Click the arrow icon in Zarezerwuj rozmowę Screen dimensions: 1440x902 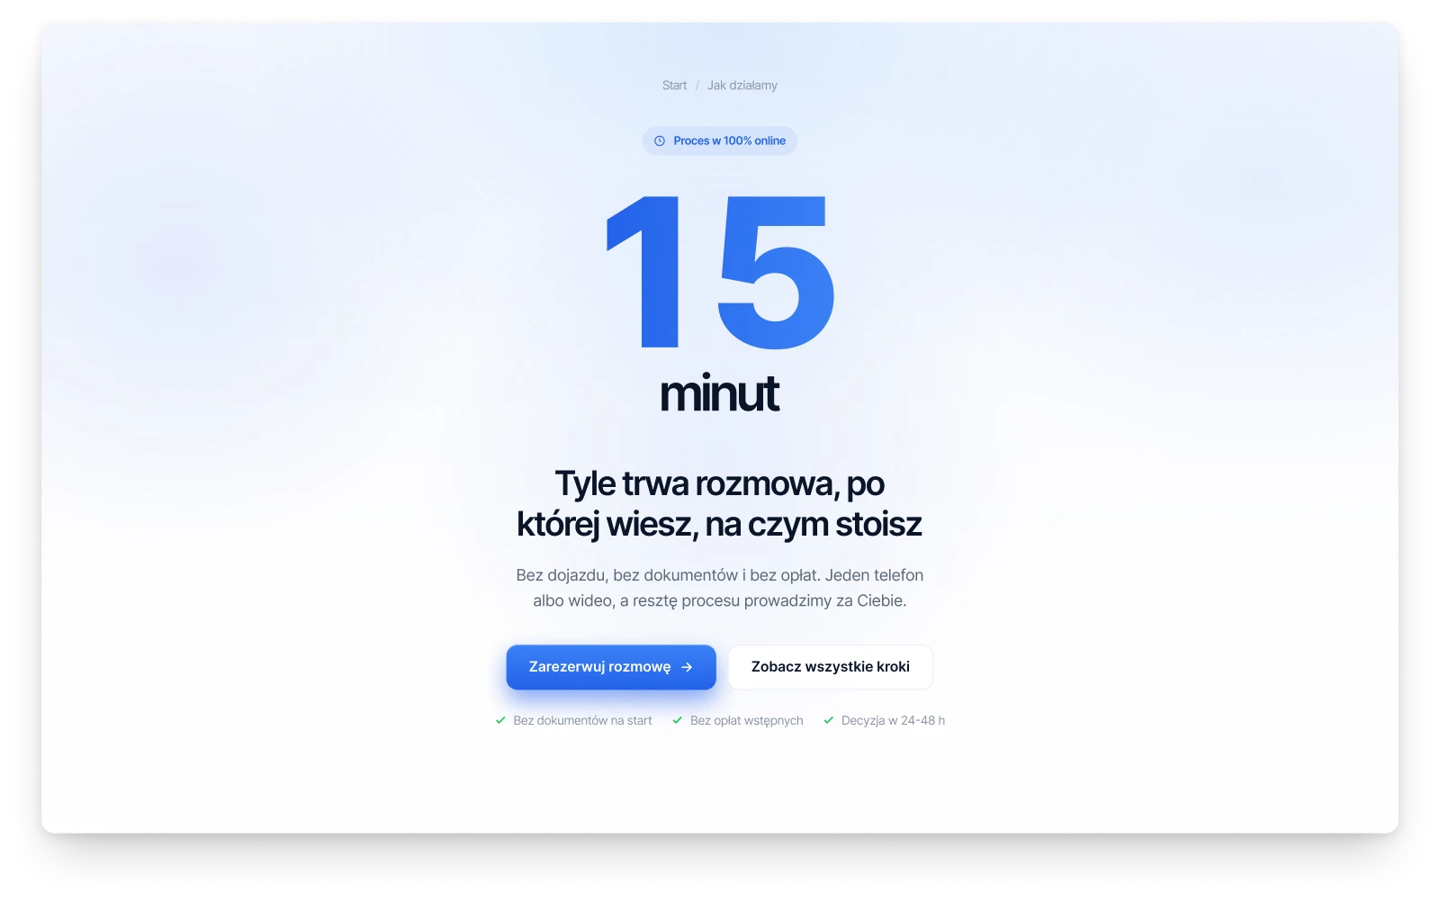687,667
